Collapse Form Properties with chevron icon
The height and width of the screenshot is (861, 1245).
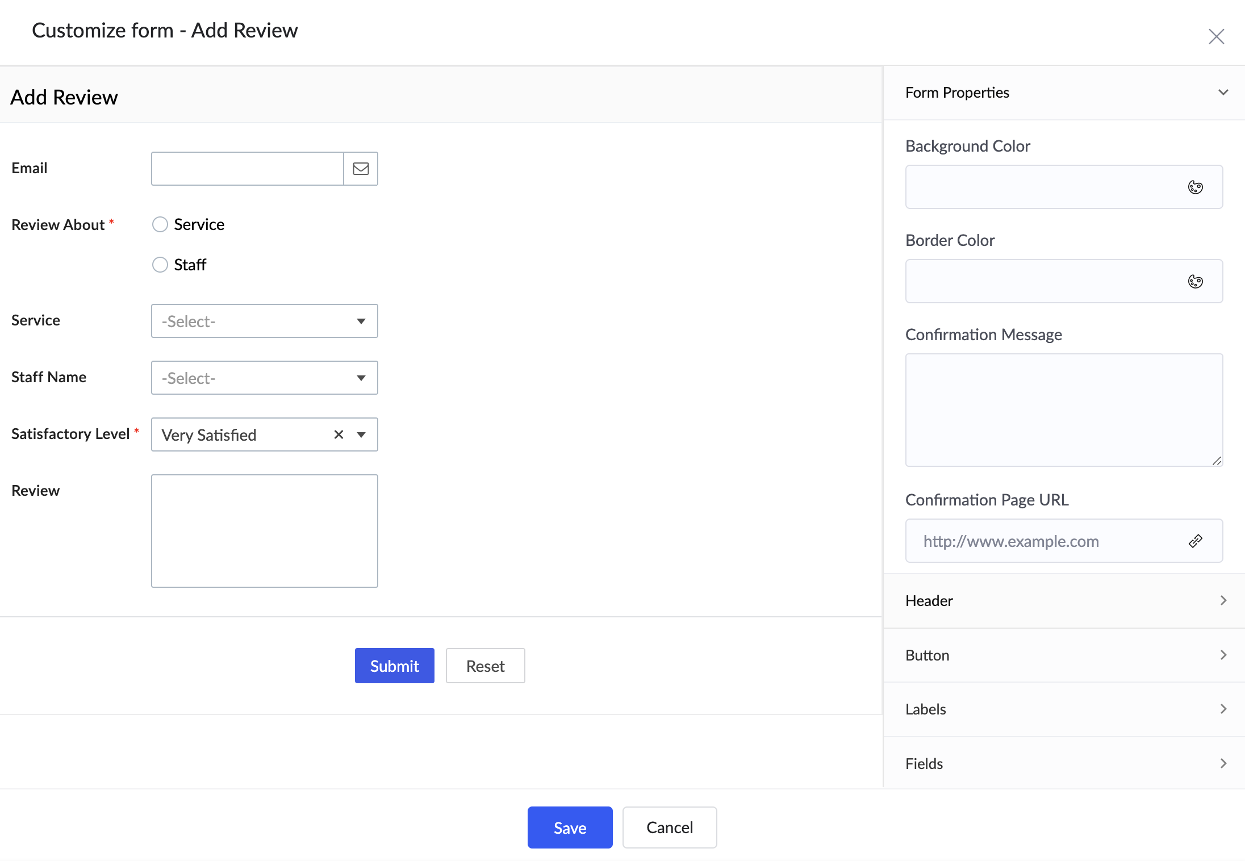(x=1223, y=93)
